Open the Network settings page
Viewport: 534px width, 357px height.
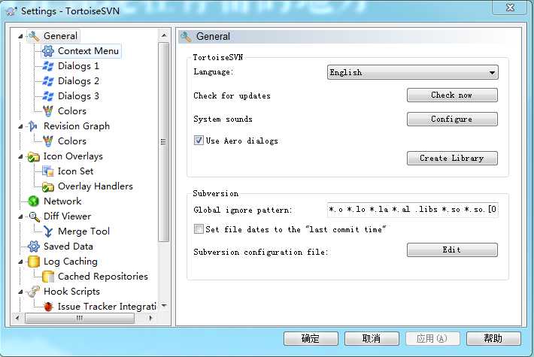click(62, 201)
